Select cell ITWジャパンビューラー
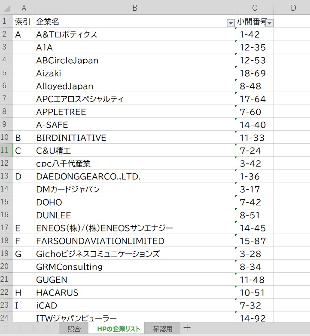310x336 pixels. pyautogui.click(x=135, y=317)
